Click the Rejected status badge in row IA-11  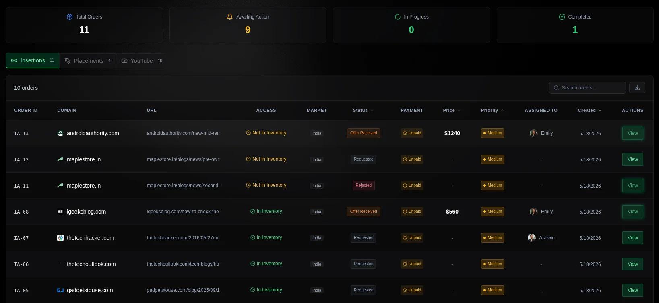tap(364, 186)
